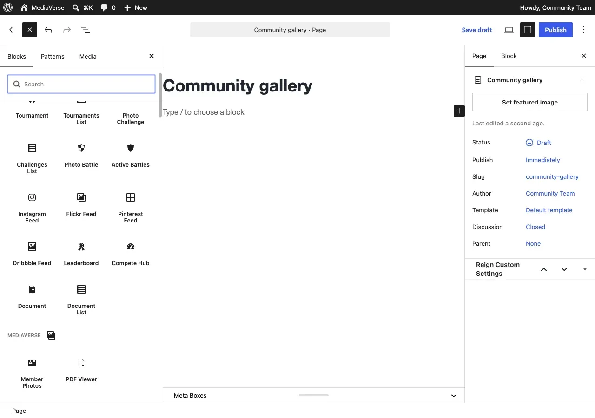Image resolution: width=595 pixels, height=418 pixels.
Task: Toggle Reign Custom Settings panel triangle
Action: point(585,269)
